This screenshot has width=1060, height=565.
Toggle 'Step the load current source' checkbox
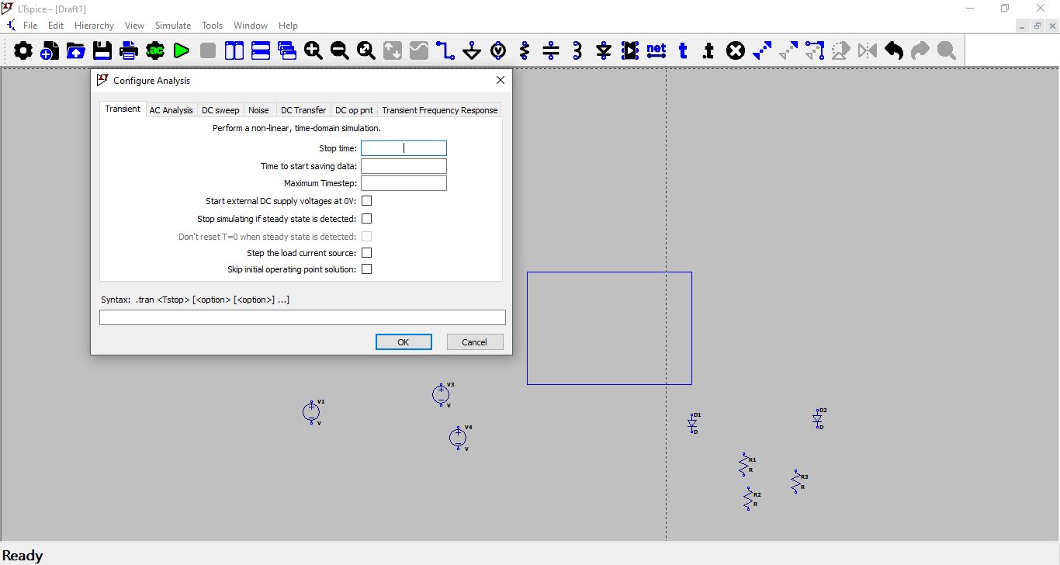click(x=367, y=253)
